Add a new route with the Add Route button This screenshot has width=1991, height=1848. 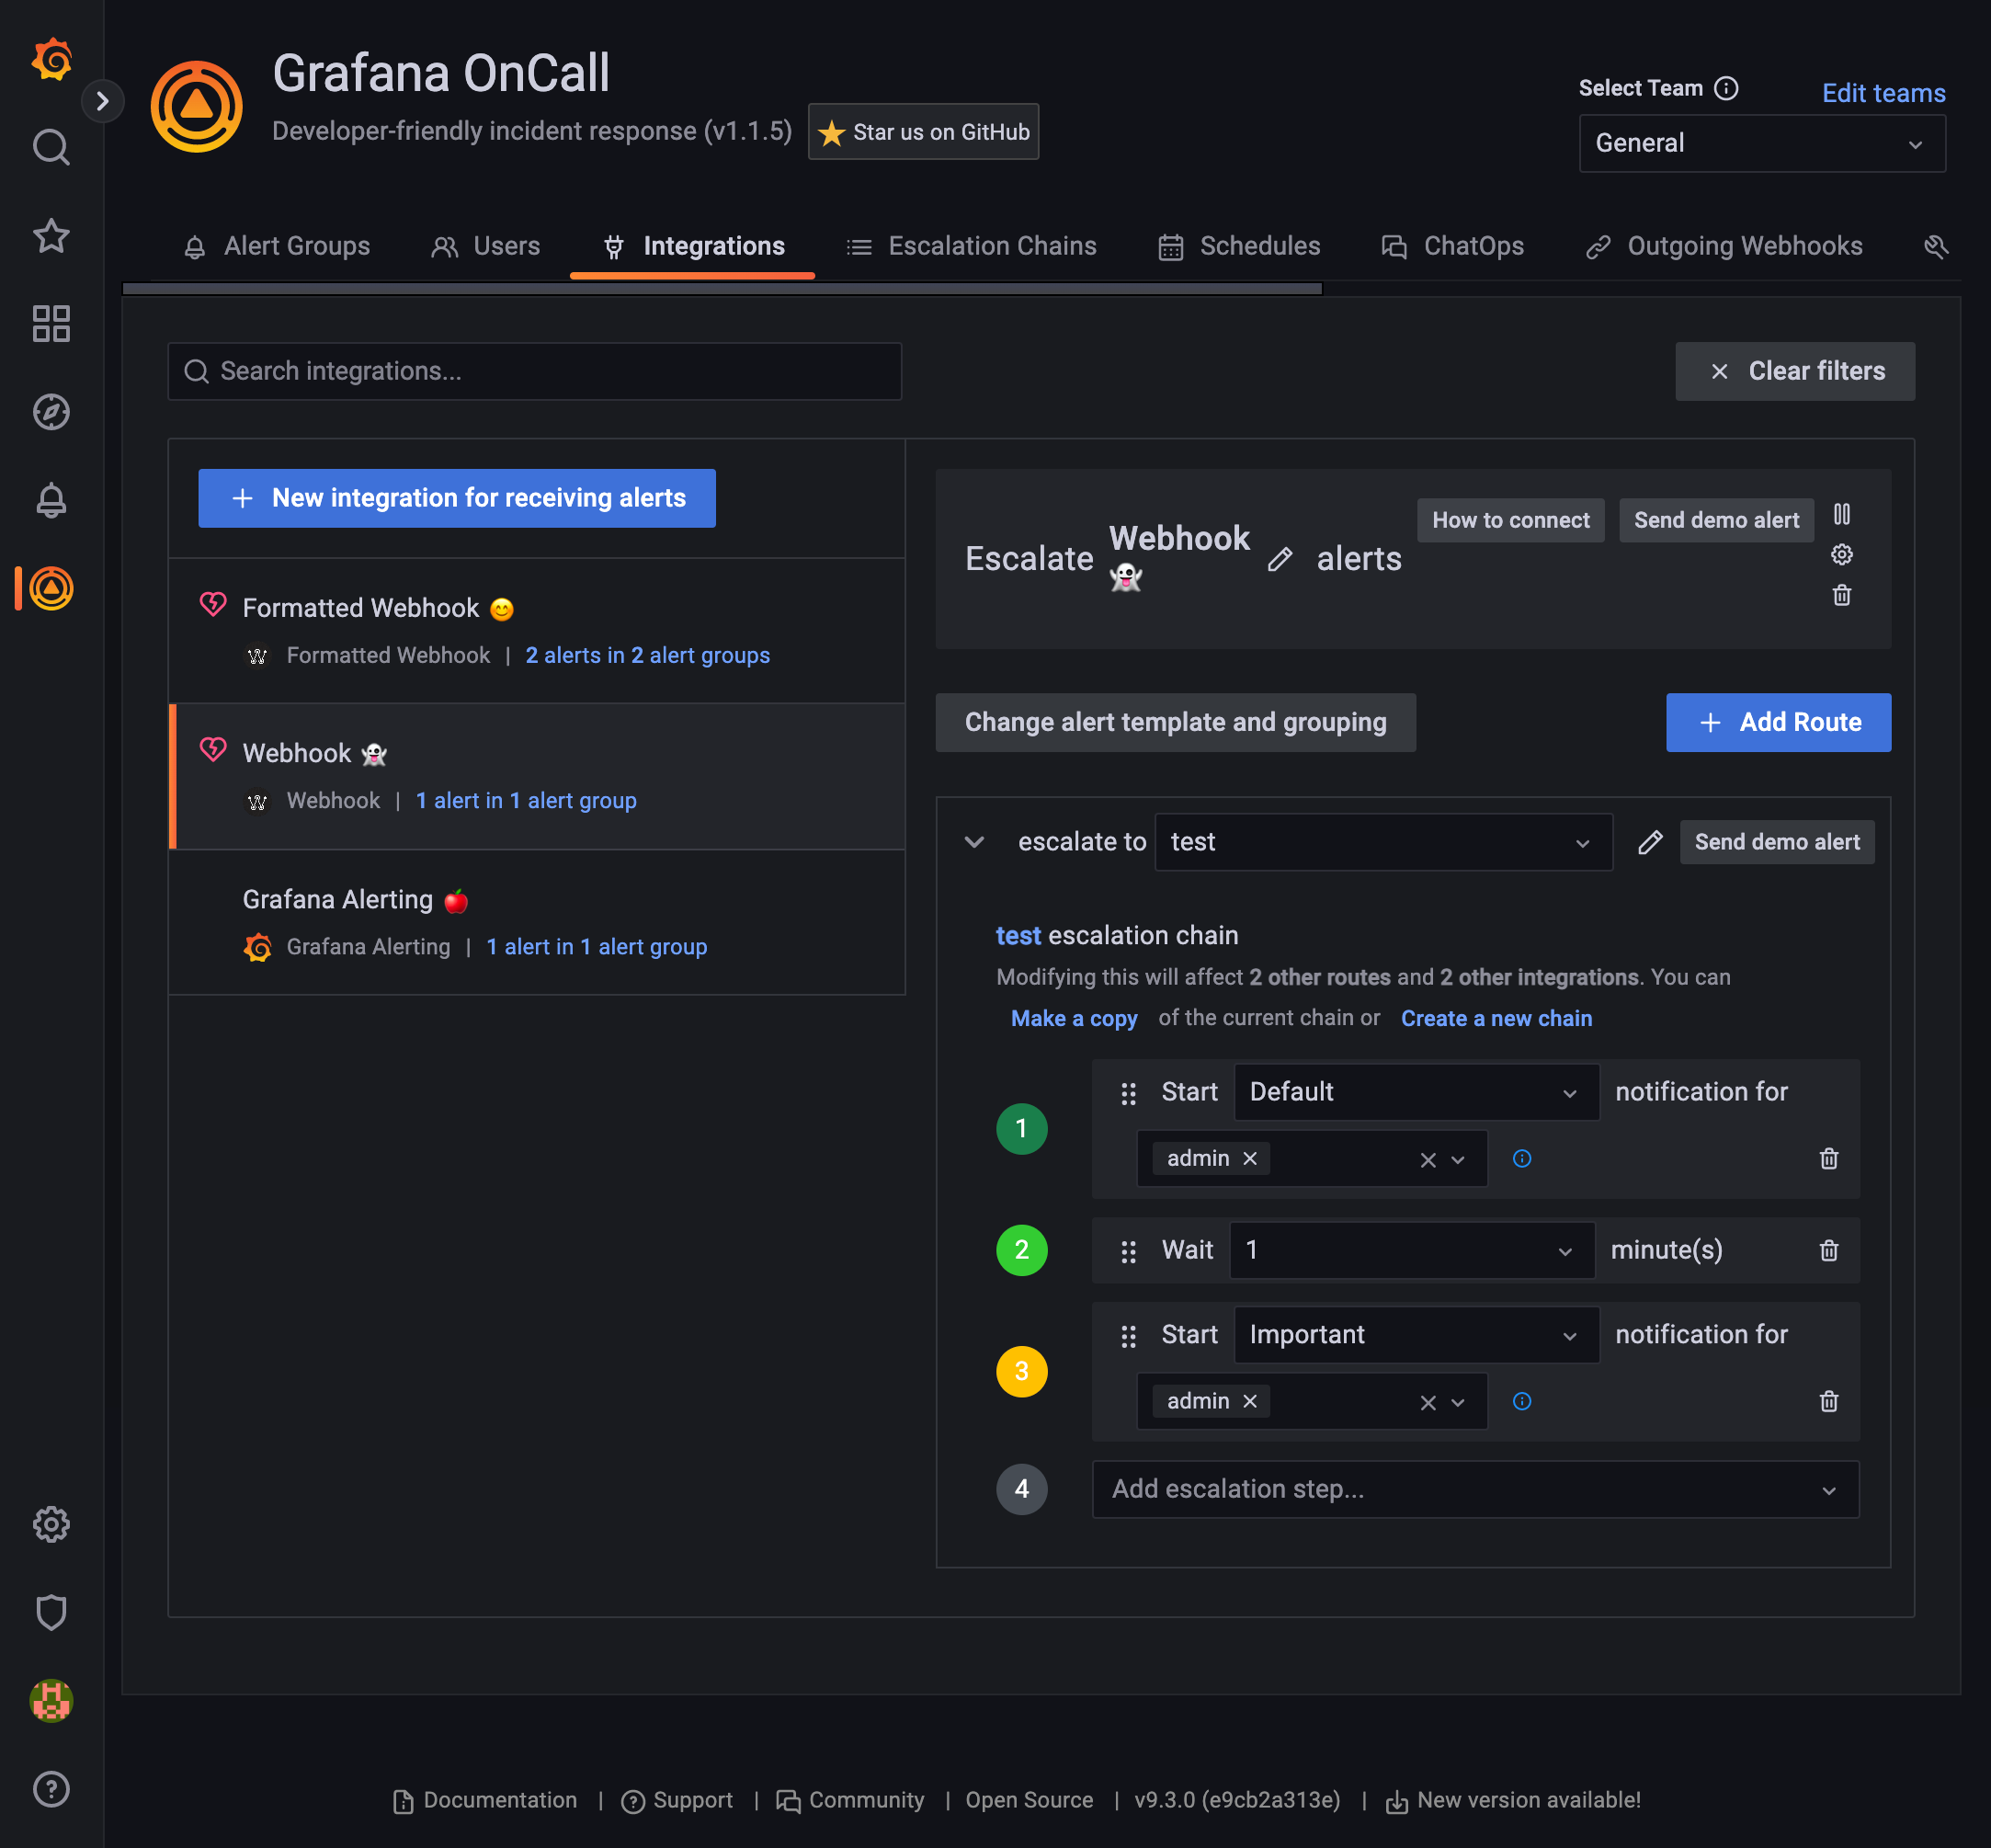(x=1778, y=722)
